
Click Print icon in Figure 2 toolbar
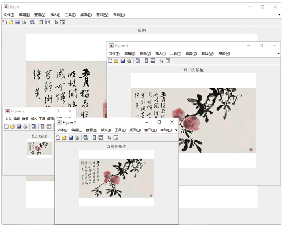25,126
